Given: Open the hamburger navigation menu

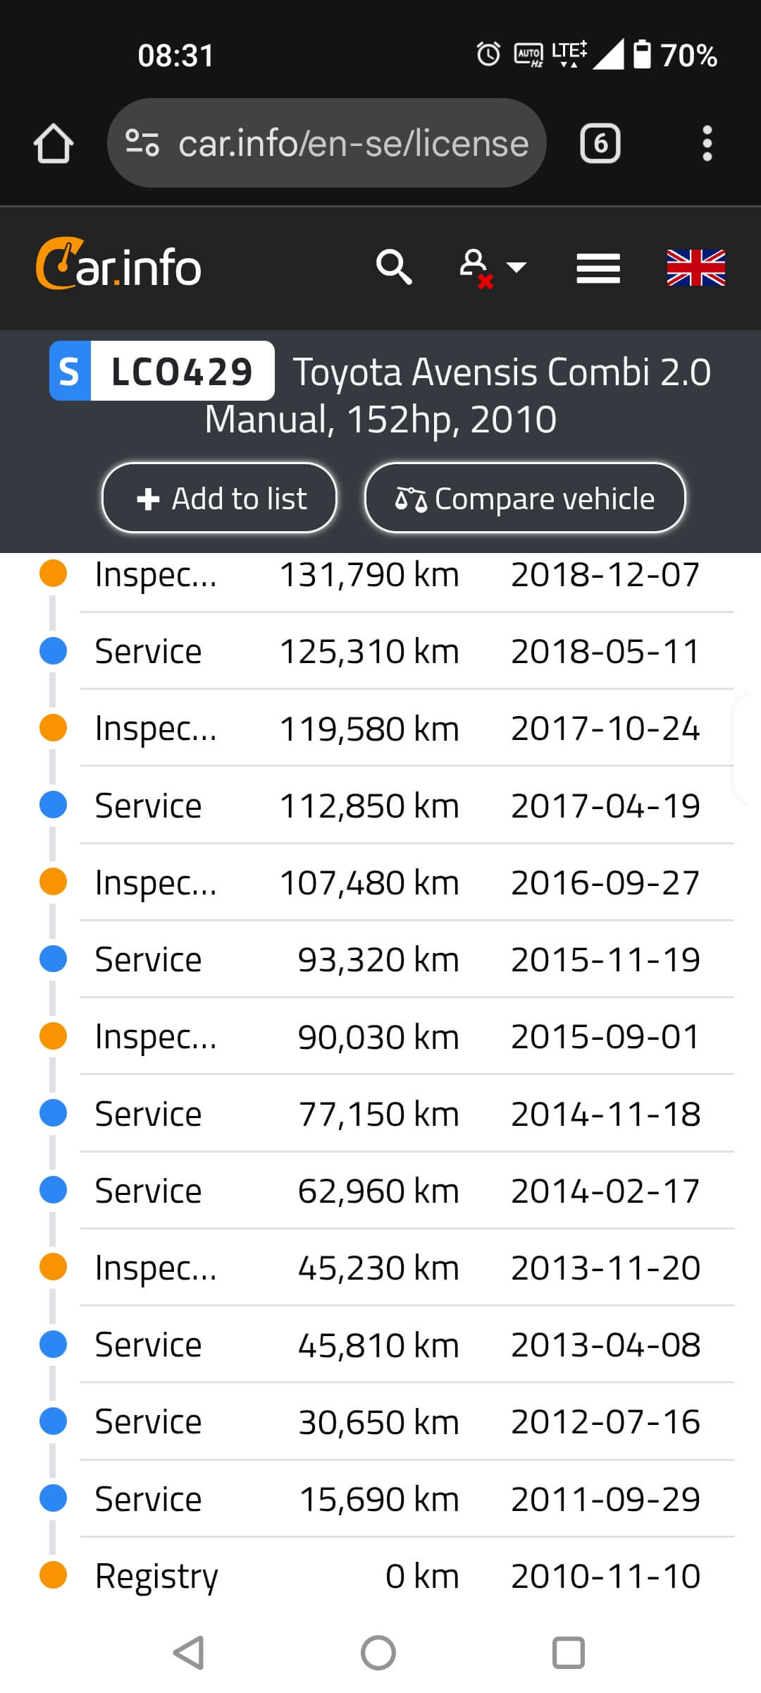Looking at the screenshot, I should point(598,268).
